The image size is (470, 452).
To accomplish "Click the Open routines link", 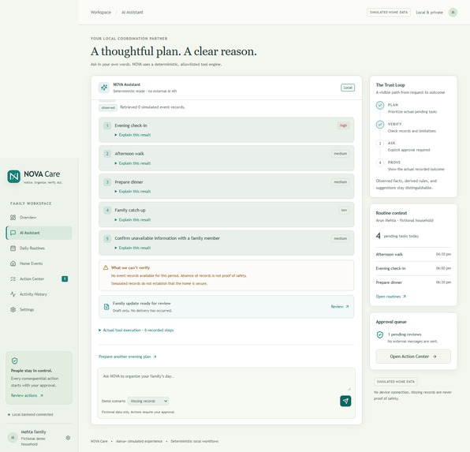I will (390, 297).
